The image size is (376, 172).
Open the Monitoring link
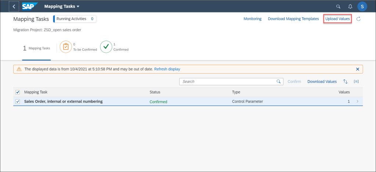(x=253, y=19)
